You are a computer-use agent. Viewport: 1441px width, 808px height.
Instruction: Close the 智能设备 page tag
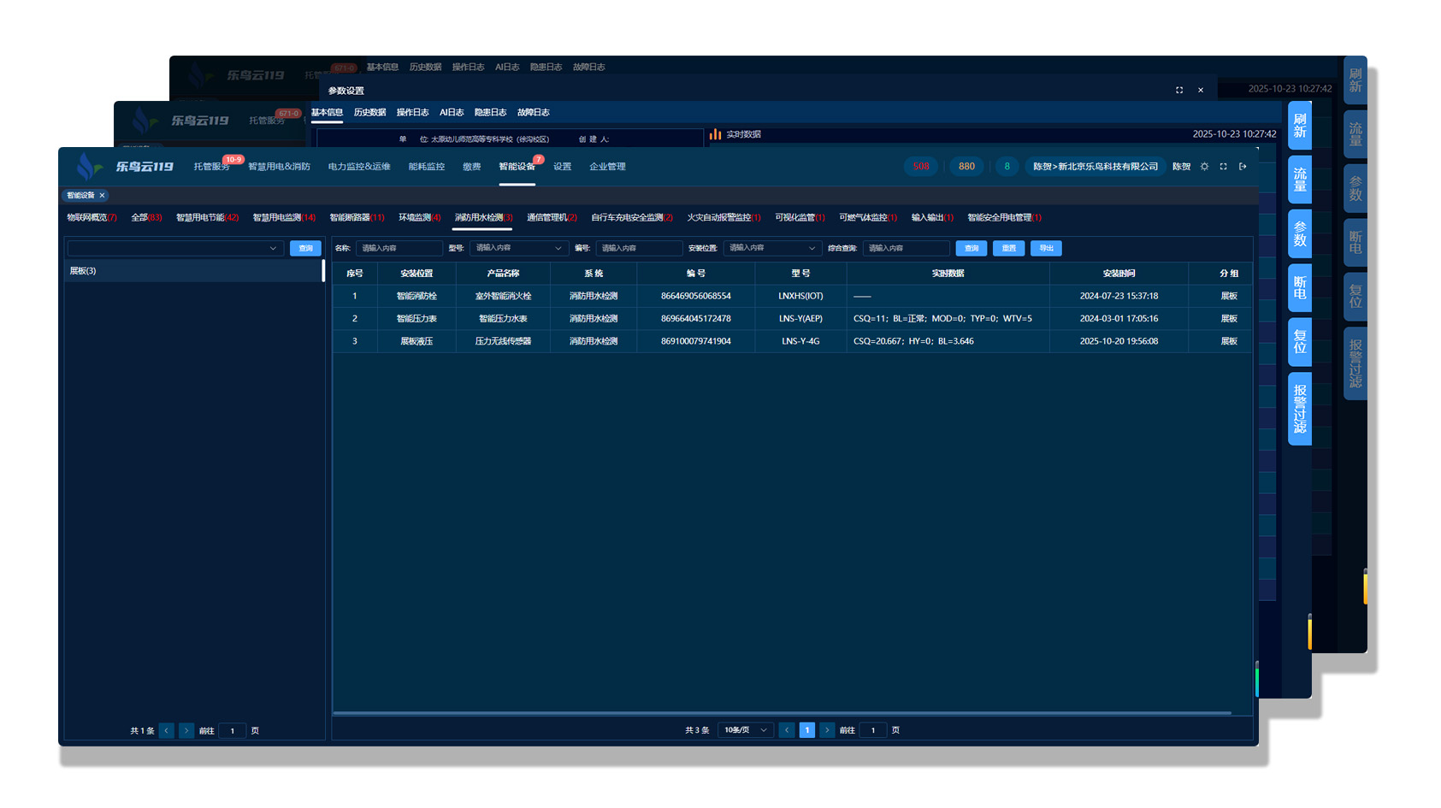(102, 196)
